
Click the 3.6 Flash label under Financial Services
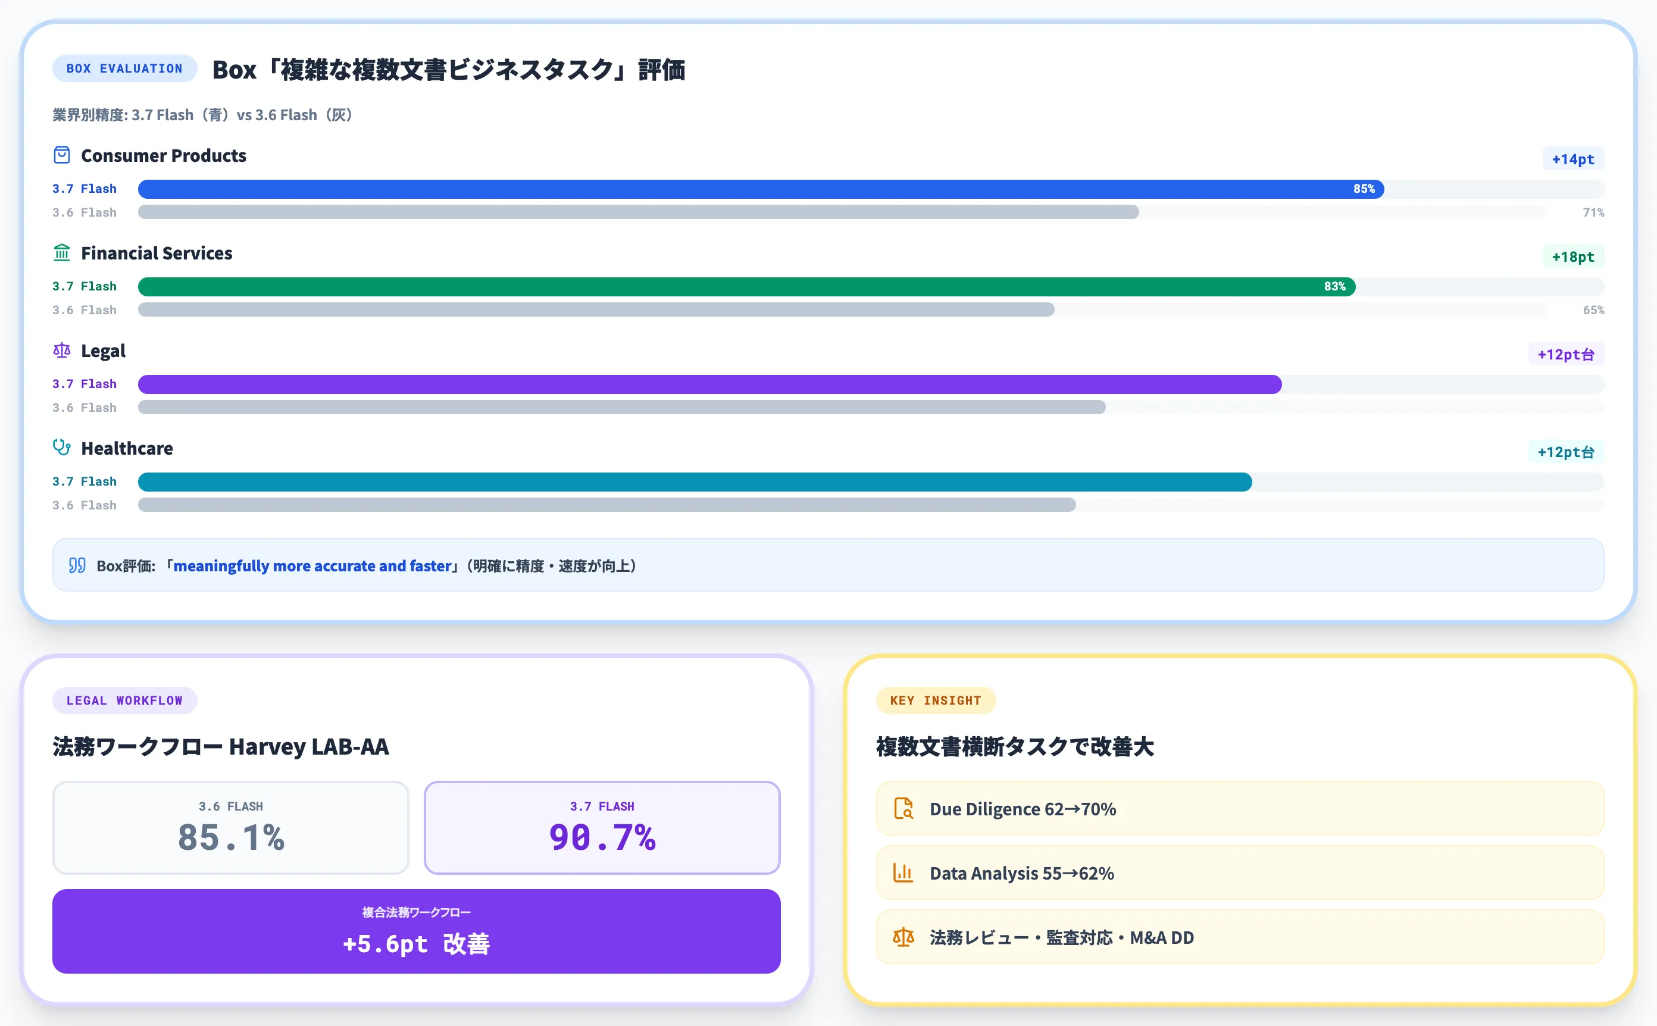click(x=84, y=310)
